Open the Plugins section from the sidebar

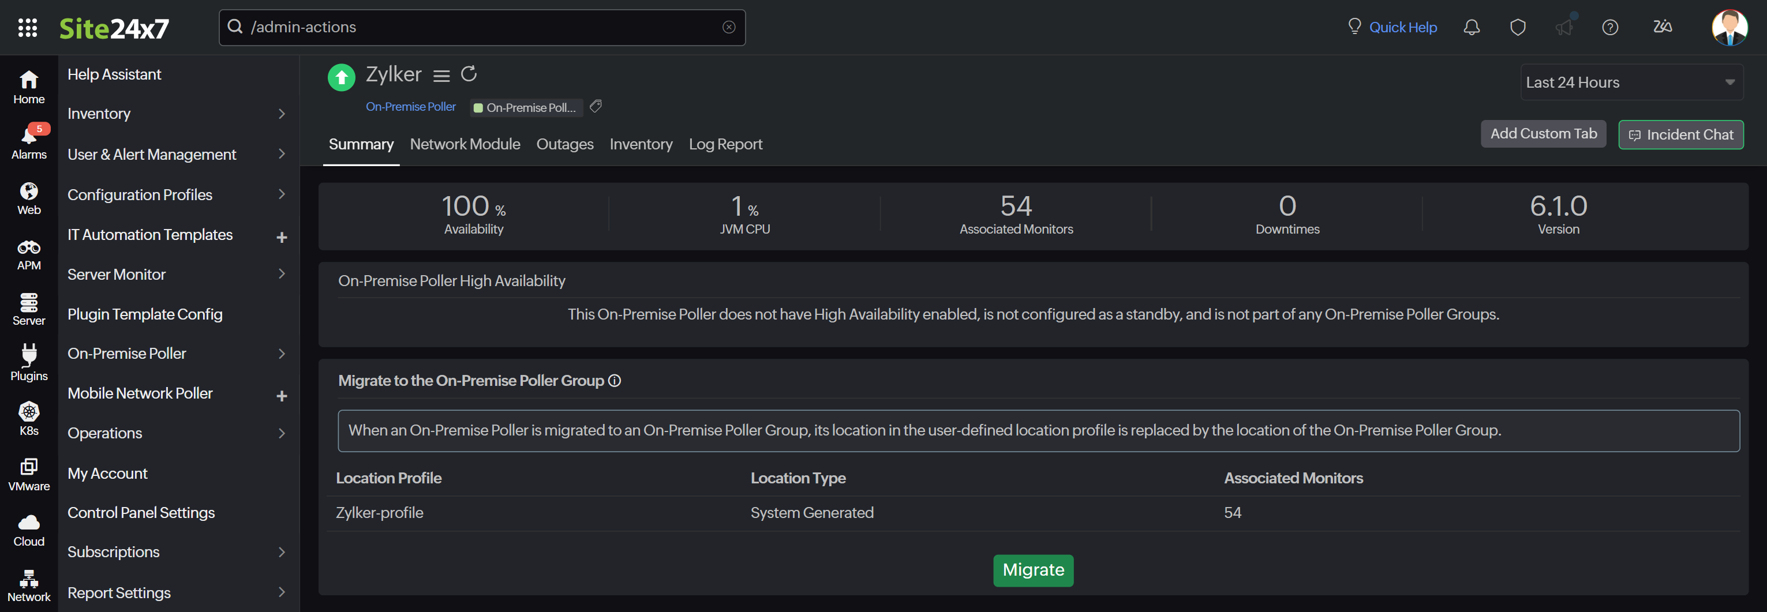click(28, 362)
